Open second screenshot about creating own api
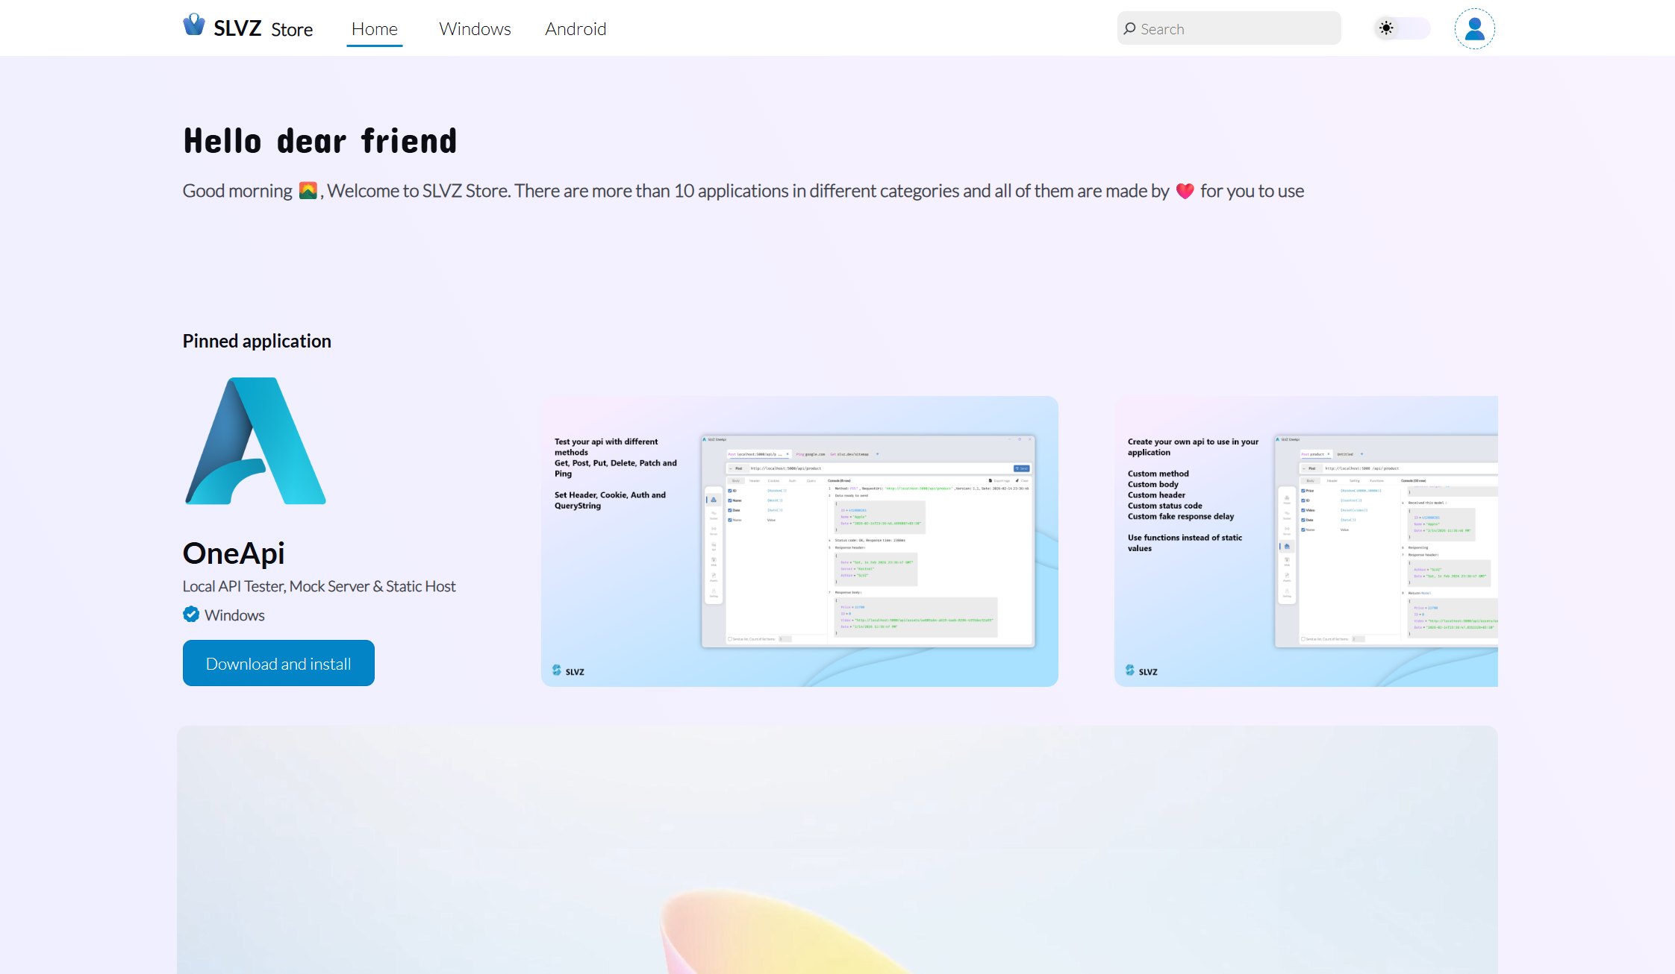Viewport: 1675px width, 974px height. [x=1306, y=541]
